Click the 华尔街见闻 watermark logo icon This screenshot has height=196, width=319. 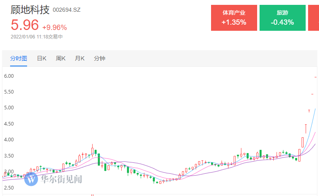[31, 179]
